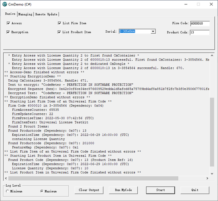Click the "FirmUpdateCounter: 22" output line

33,114
